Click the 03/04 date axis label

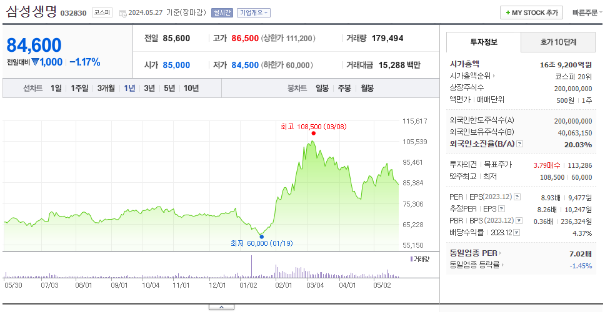pyautogui.click(x=315, y=285)
